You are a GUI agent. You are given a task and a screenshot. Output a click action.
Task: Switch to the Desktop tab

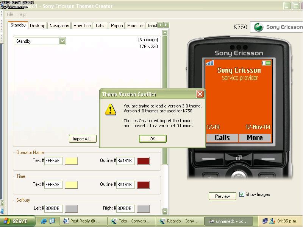click(x=37, y=26)
